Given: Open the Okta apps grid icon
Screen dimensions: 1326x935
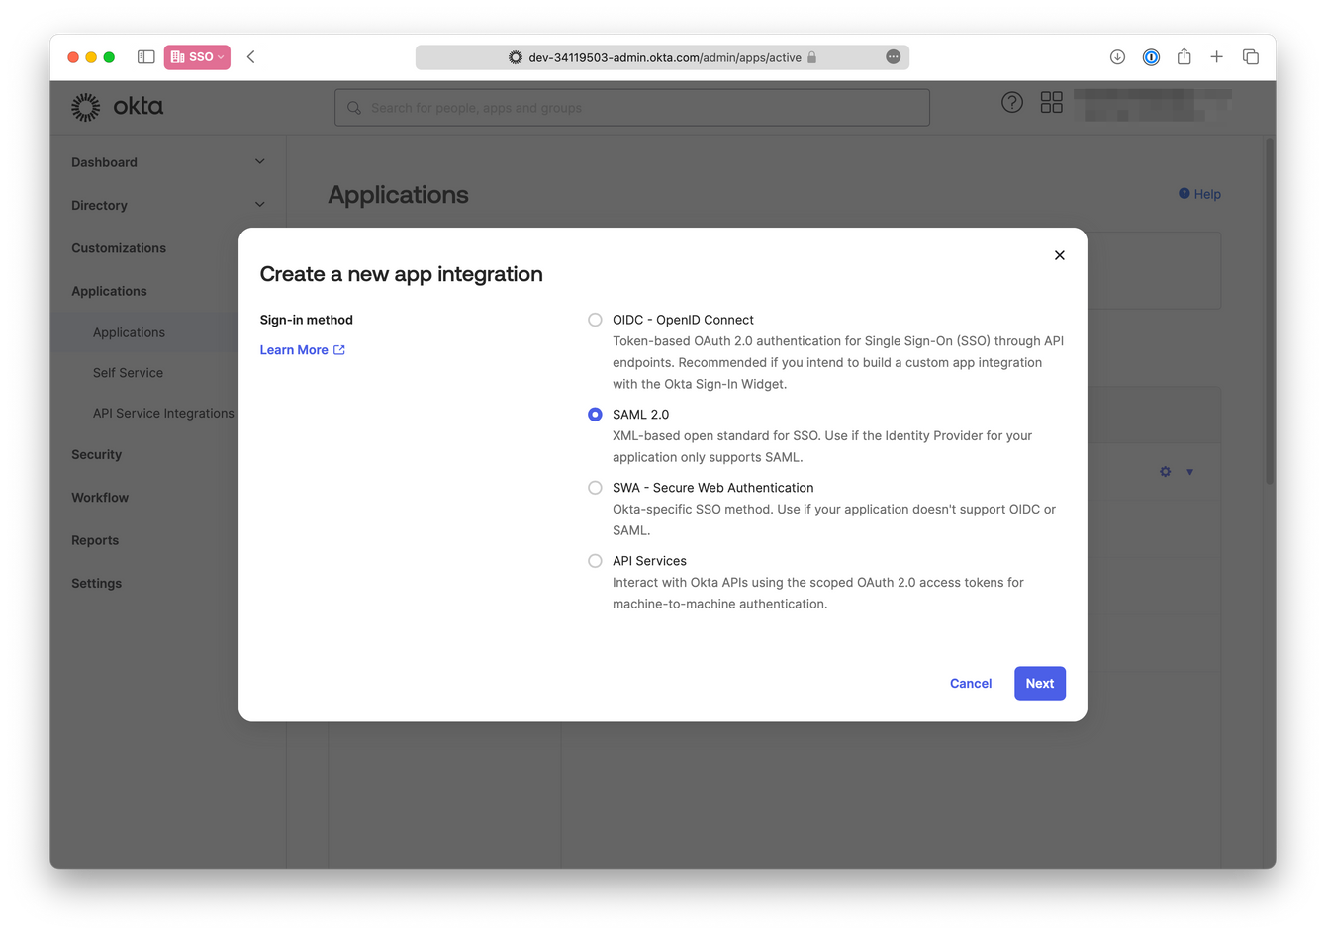Looking at the screenshot, I should click(1052, 102).
